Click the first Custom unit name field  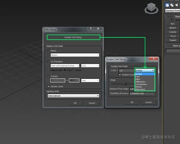pos(58,80)
